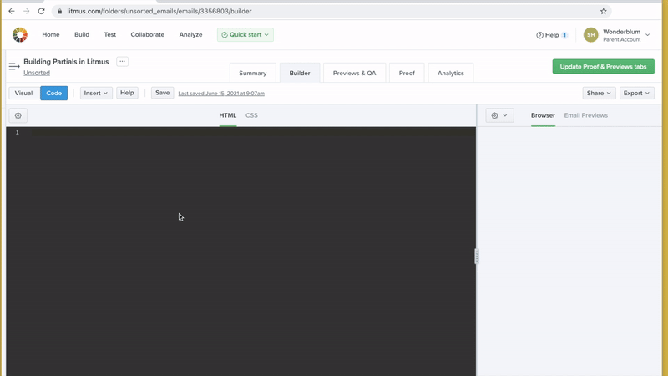
Task: Click the SH user avatar
Action: [590, 35]
